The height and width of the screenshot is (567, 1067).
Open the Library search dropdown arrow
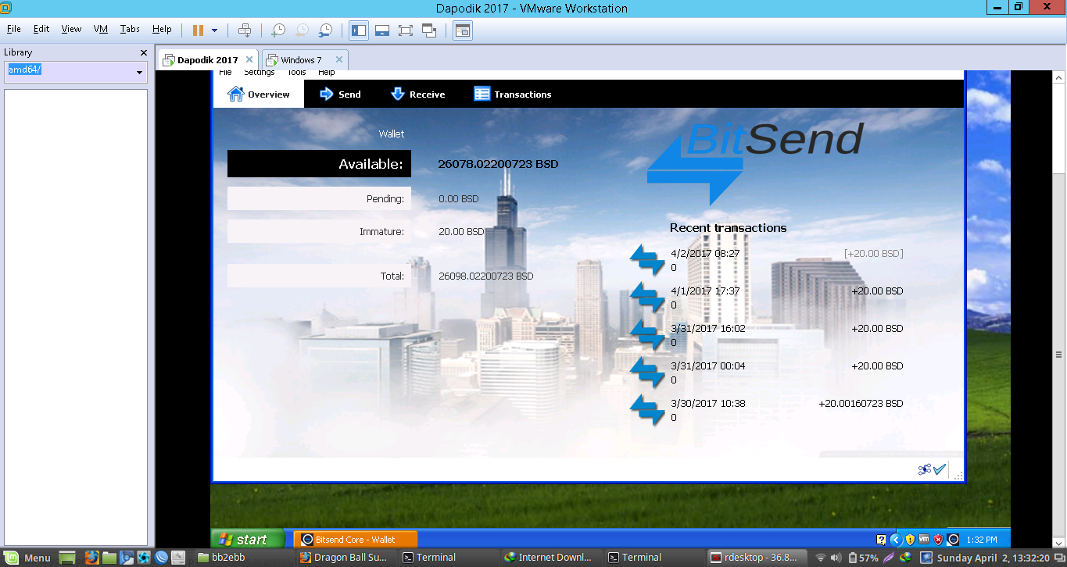[140, 72]
